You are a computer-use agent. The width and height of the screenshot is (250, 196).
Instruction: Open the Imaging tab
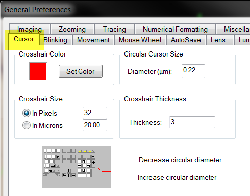(30, 29)
